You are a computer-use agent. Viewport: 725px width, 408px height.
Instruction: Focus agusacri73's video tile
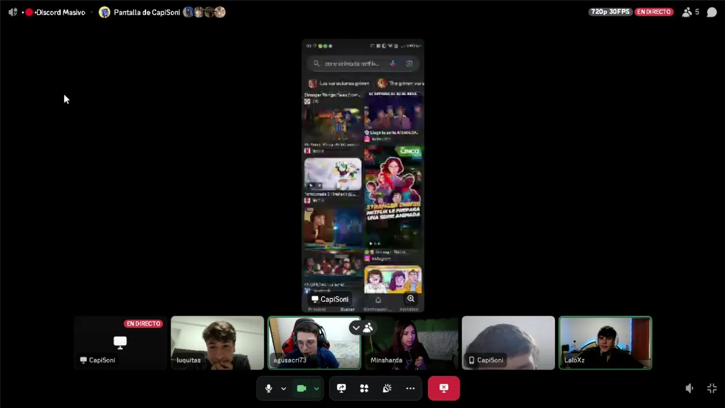point(314,343)
